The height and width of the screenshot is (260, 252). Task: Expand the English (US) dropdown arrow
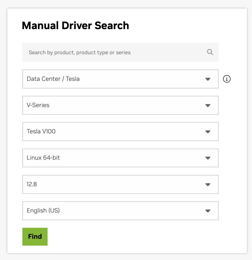pos(208,211)
